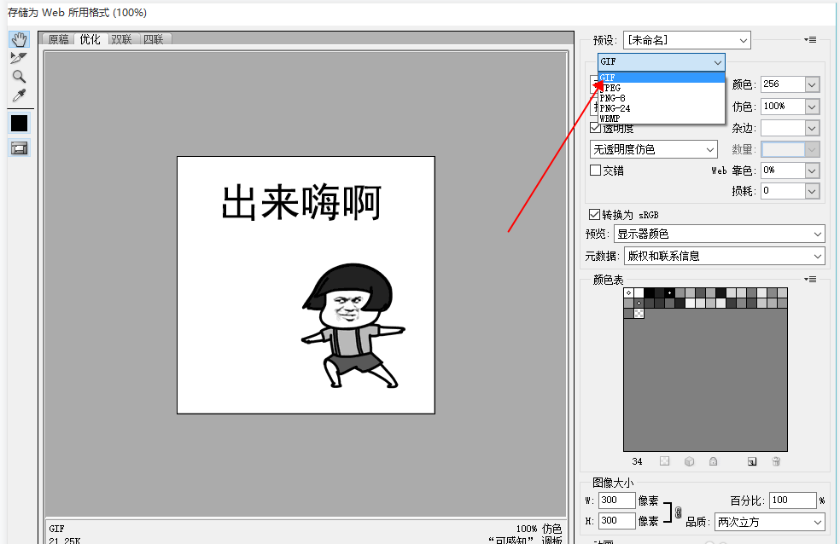Enable the 交错 interlaced checkbox
The height and width of the screenshot is (544, 840).
[x=595, y=170]
